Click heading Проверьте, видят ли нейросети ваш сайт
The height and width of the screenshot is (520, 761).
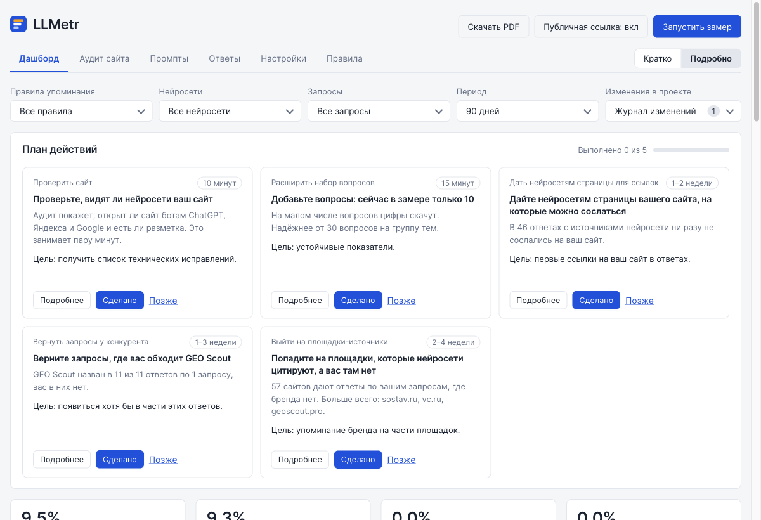point(123,199)
